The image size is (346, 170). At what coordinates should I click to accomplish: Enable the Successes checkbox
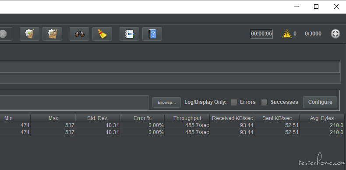[264, 102]
